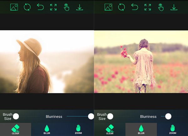
Task: Select the touch finger icon in left toolbar
Action: (x=66, y=7)
